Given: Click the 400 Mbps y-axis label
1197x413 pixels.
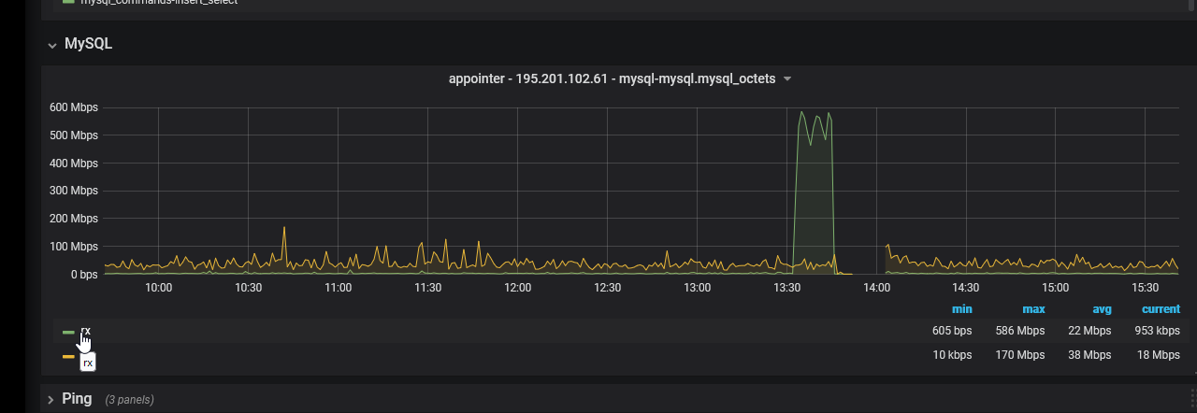Looking at the screenshot, I should coord(73,164).
